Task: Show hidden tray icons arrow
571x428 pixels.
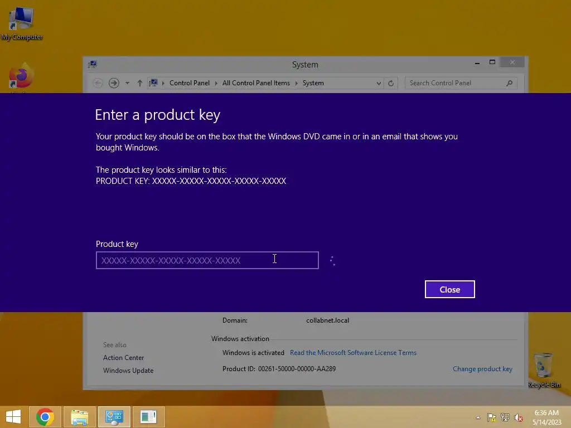Action: (478, 417)
